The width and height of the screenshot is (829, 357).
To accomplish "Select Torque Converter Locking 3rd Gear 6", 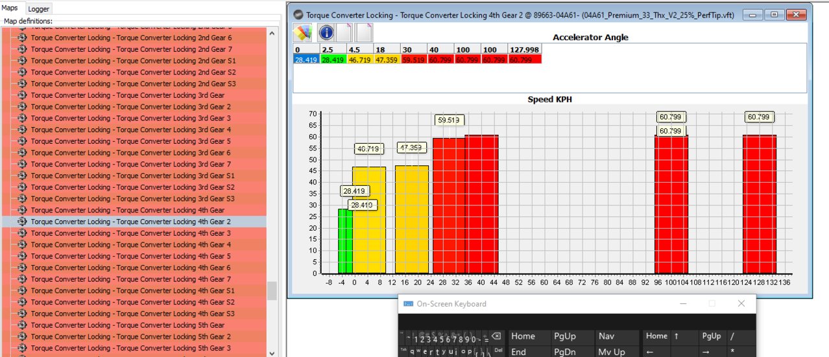I will click(x=131, y=153).
